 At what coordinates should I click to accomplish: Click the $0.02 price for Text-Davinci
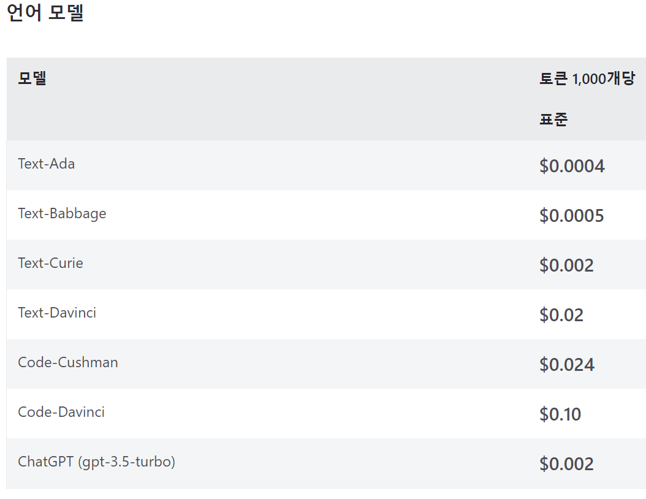(x=561, y=315)
